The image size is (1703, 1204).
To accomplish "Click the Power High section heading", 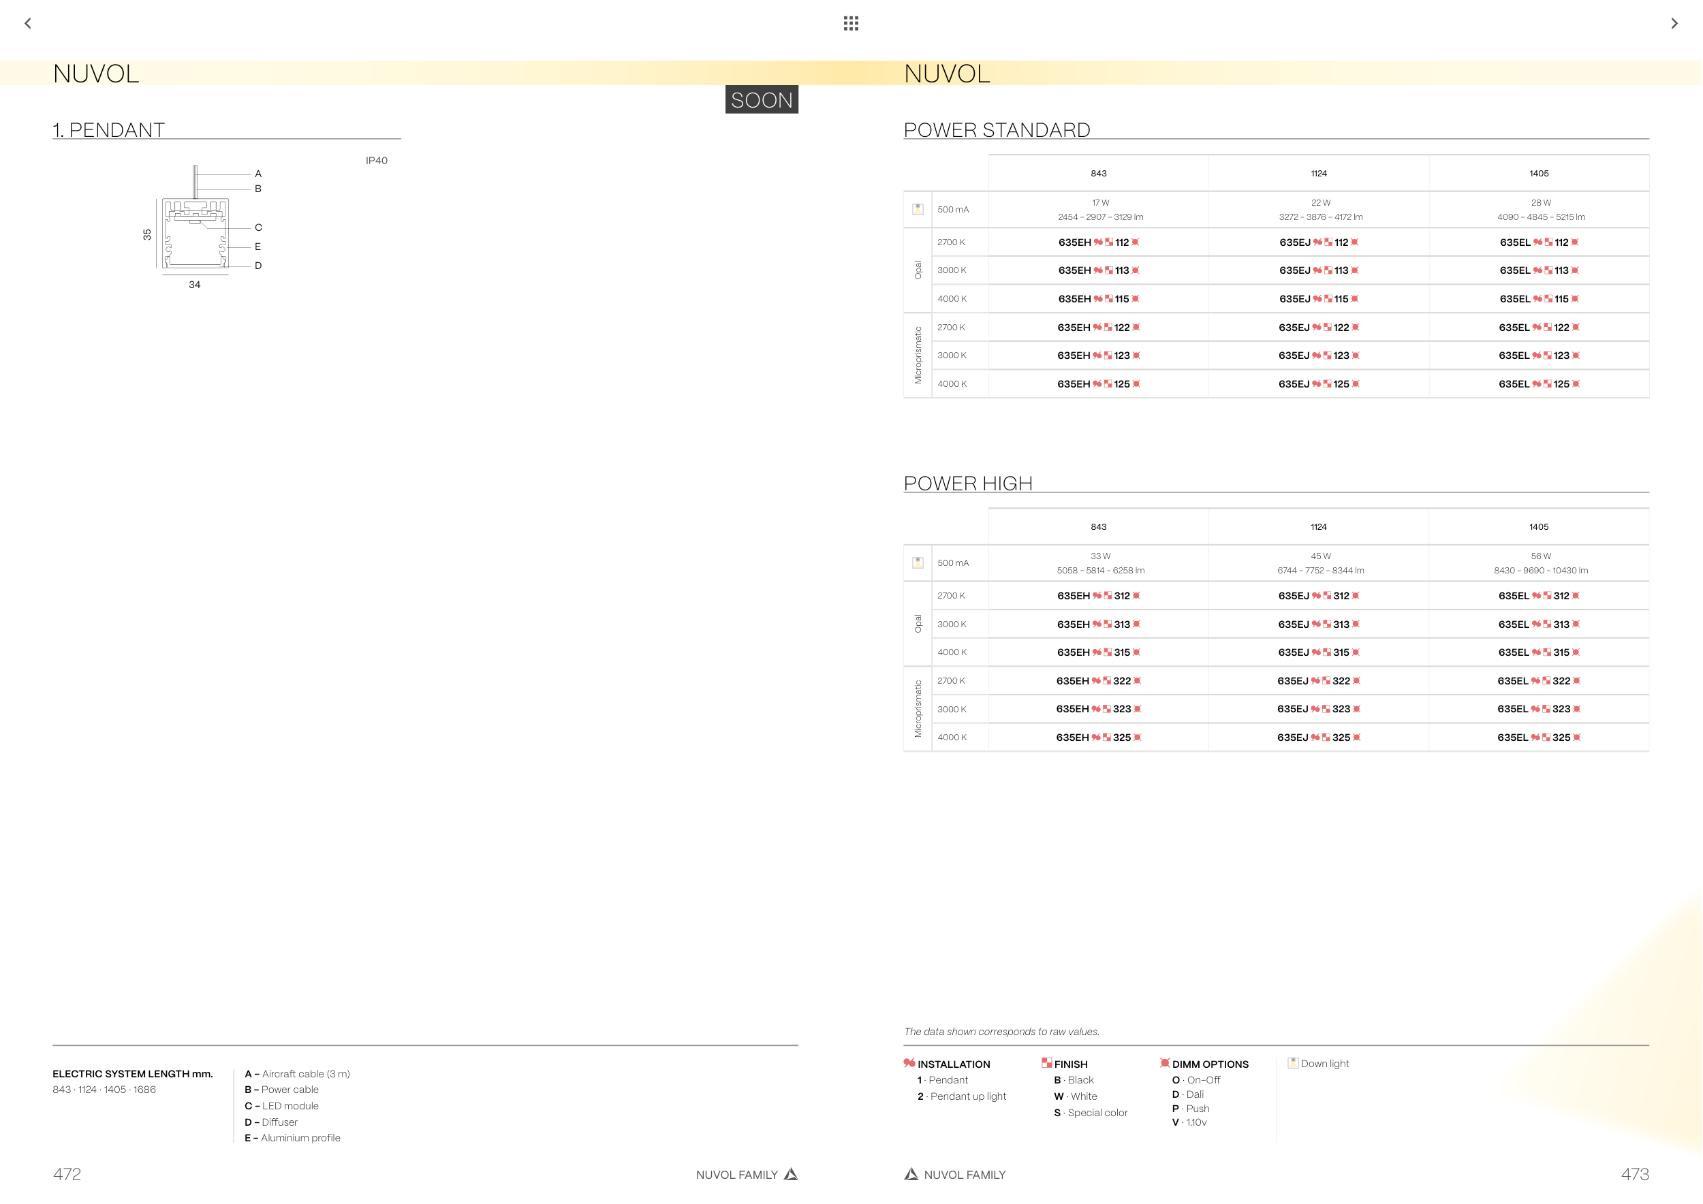I will [x=967, y=484].
